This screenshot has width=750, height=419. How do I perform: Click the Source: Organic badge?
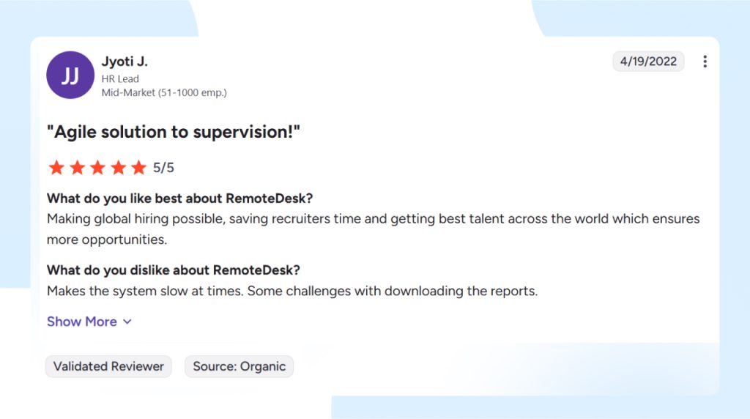(x=239, y=366)
